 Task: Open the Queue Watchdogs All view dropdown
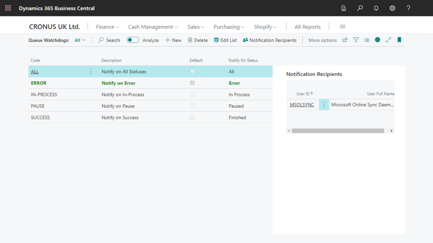pyautogui.click(x=80, y=40)
